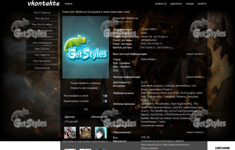This screenshot has width=235, height=150.
Task: Open Мои Сообщения in sidebar
Action: pos(42,43)
